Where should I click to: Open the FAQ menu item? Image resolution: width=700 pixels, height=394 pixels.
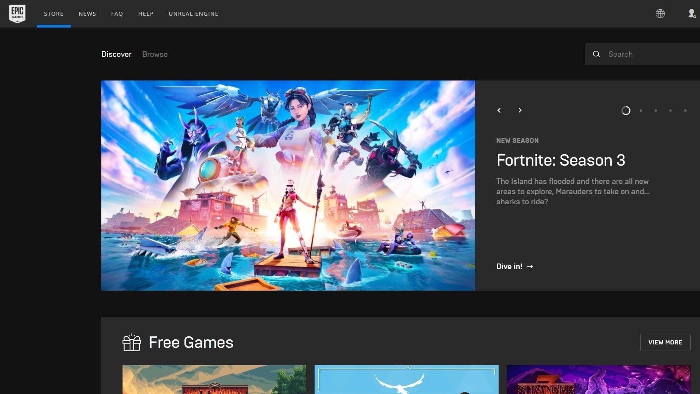[x=117, y=14]
